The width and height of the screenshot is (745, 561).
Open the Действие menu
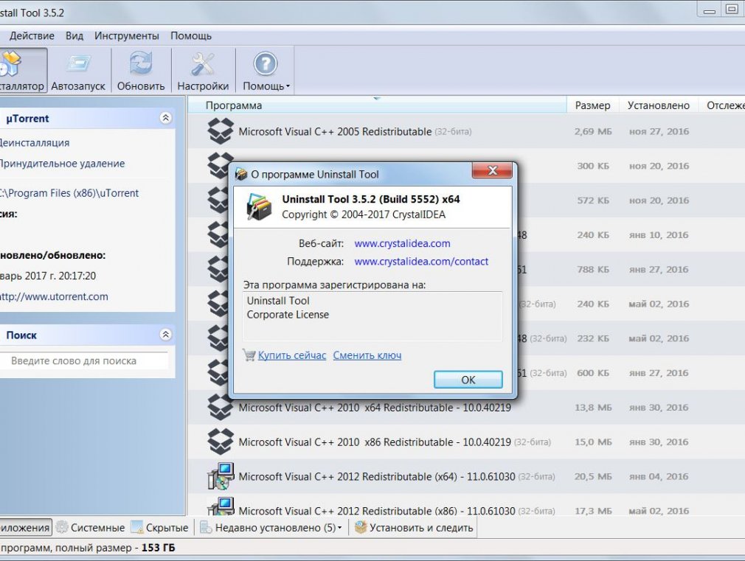(x=32, y=36)
